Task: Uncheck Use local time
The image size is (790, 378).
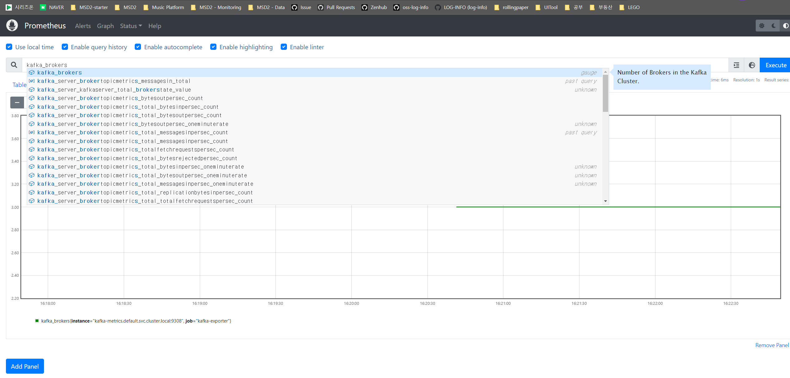Action: click(x=9, y=47)
